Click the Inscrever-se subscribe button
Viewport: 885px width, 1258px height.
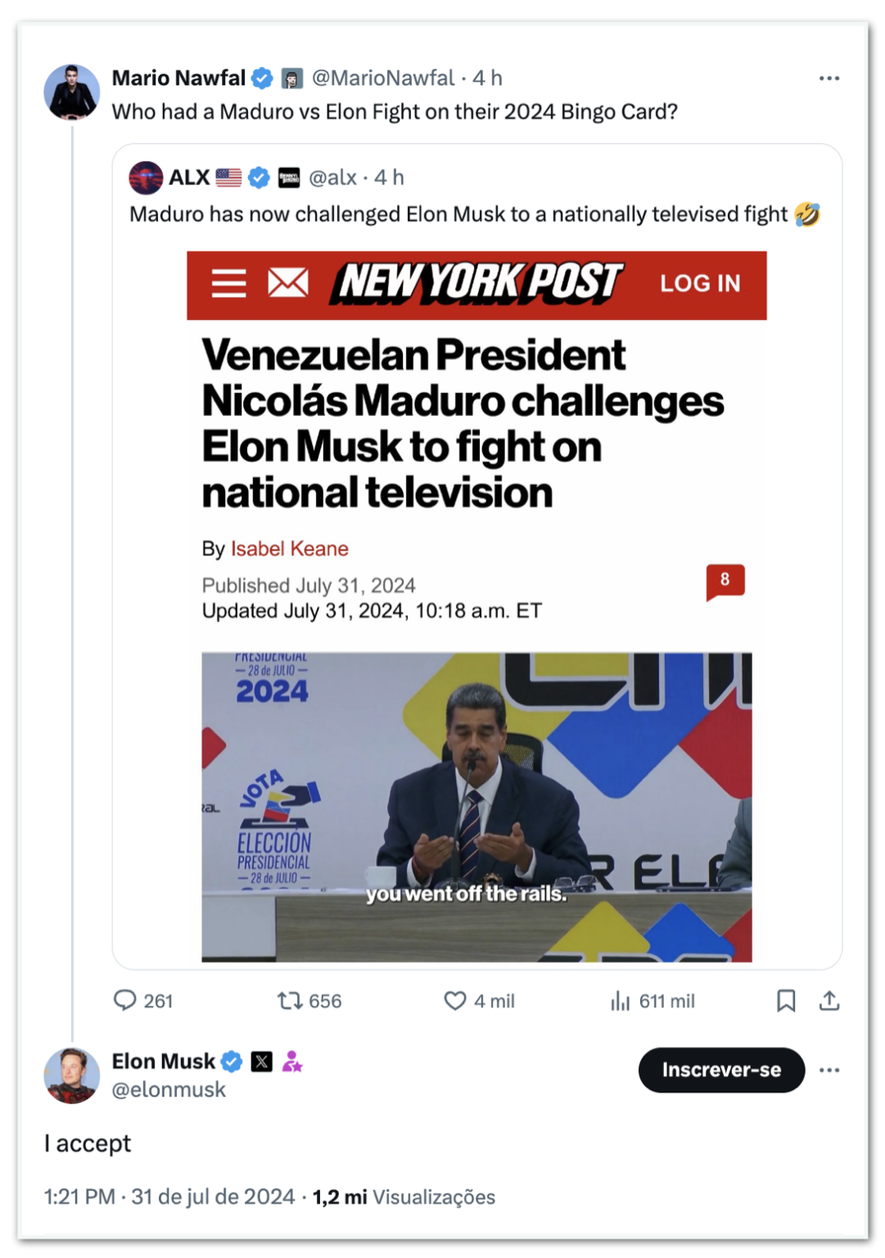tap(721, 1070)
